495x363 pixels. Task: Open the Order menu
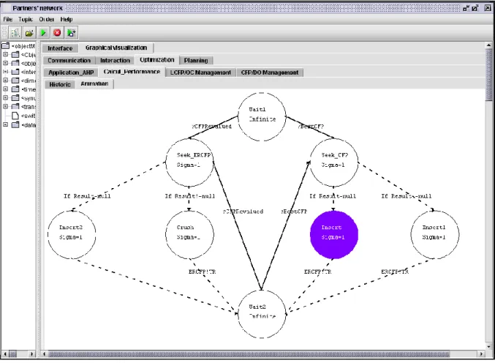coord(46,19)
